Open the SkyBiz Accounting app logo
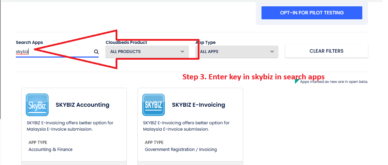The image size is (388, 165). point(37,105)
